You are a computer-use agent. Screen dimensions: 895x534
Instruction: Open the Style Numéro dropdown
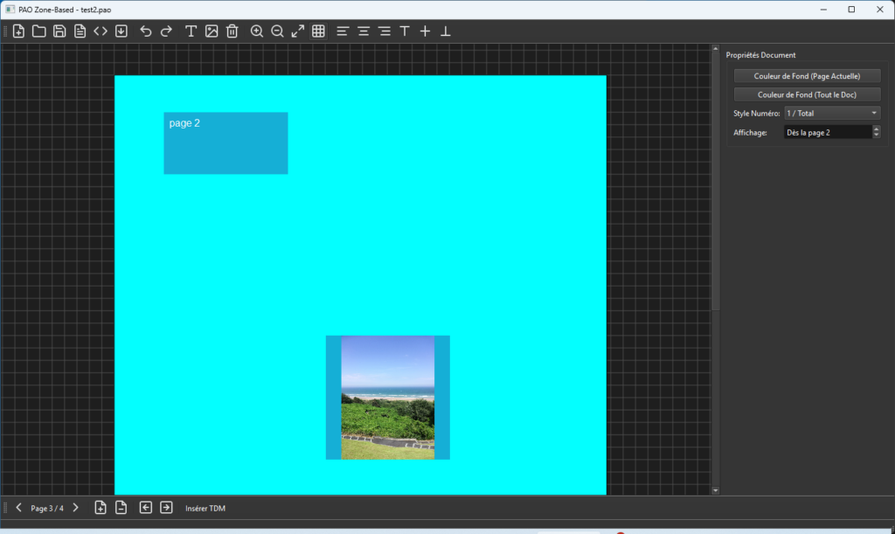832,113
